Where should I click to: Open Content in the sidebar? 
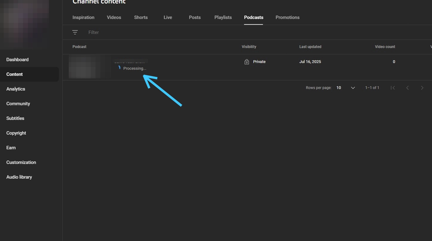[29, 74]
